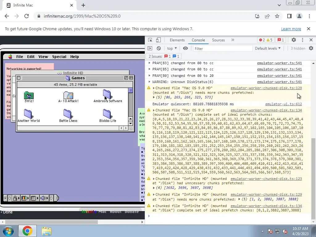Collapse the Games window with windowshade box
This screenshot has width=316, height=237.
(131, 78)
